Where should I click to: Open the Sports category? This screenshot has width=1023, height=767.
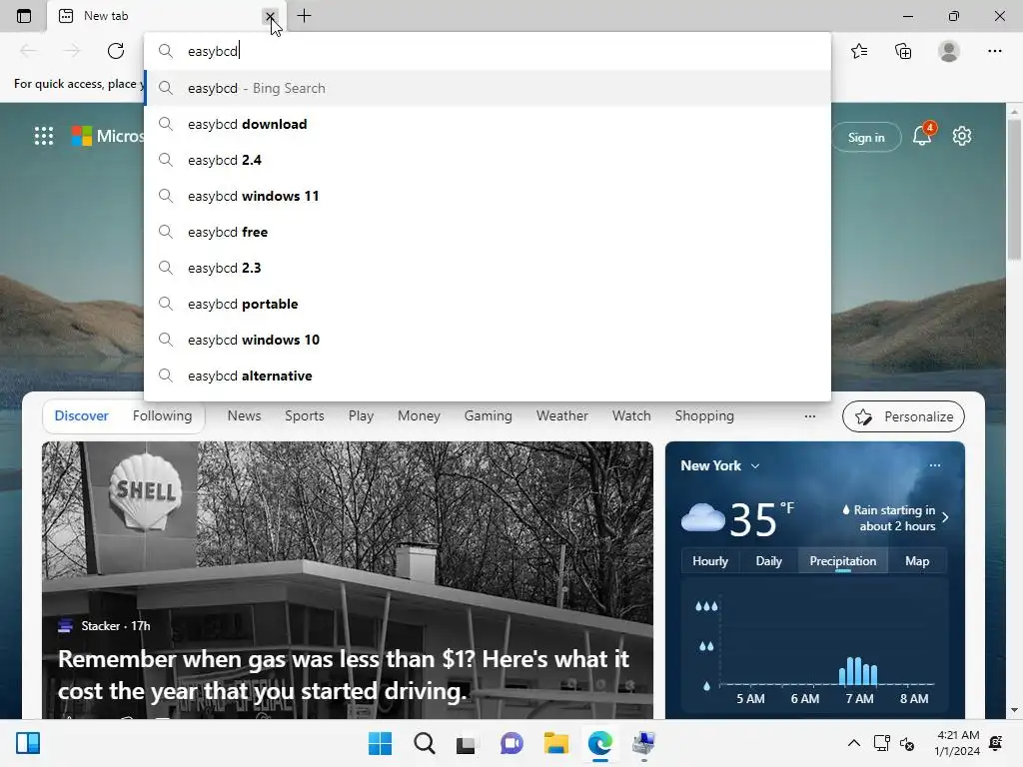coord(304,416)
